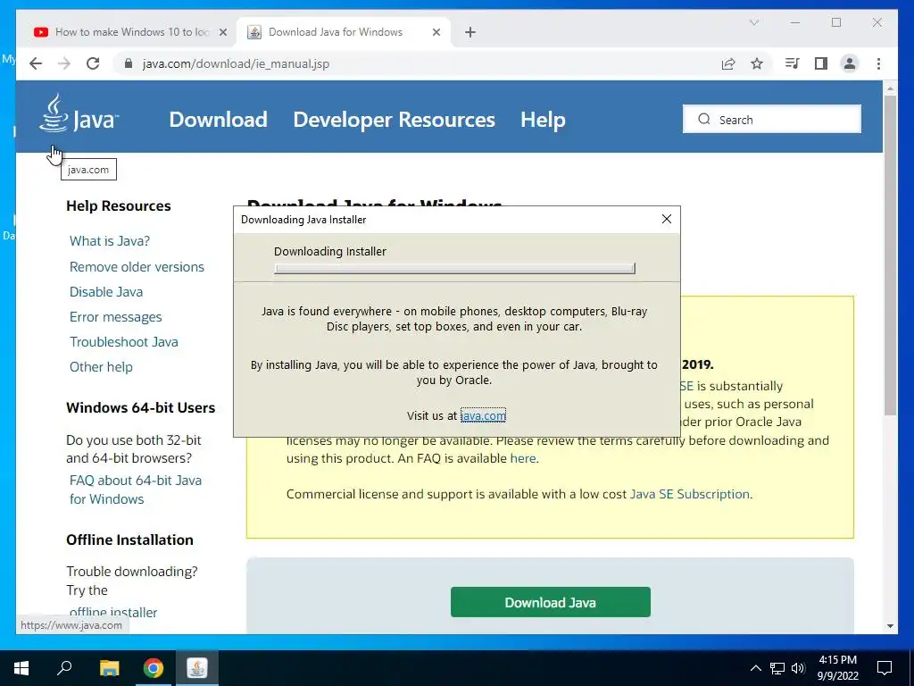Screen dimensions: 914x686
Task: Click the tab search chevron in the title bar
Action: [x=753, y=22]
